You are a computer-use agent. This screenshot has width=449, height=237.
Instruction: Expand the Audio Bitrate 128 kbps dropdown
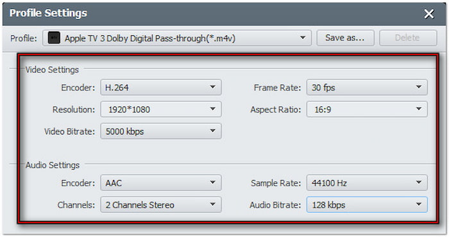[x=367, y=205]
